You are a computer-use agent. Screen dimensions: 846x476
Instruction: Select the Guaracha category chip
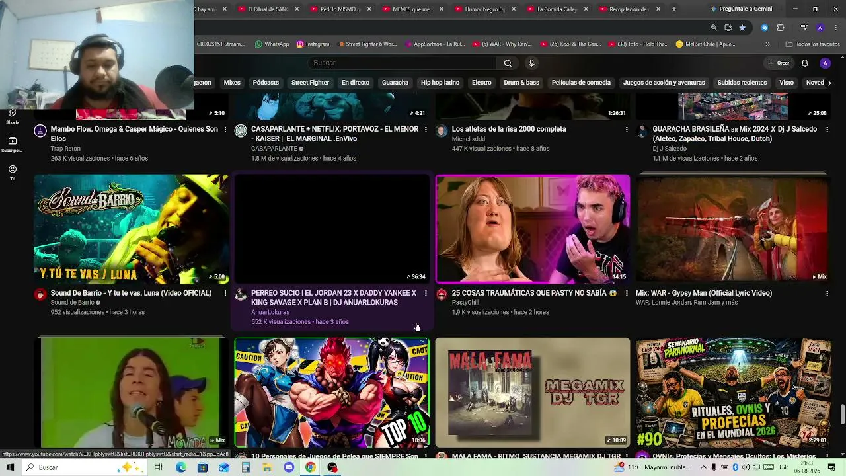(395, 83)
